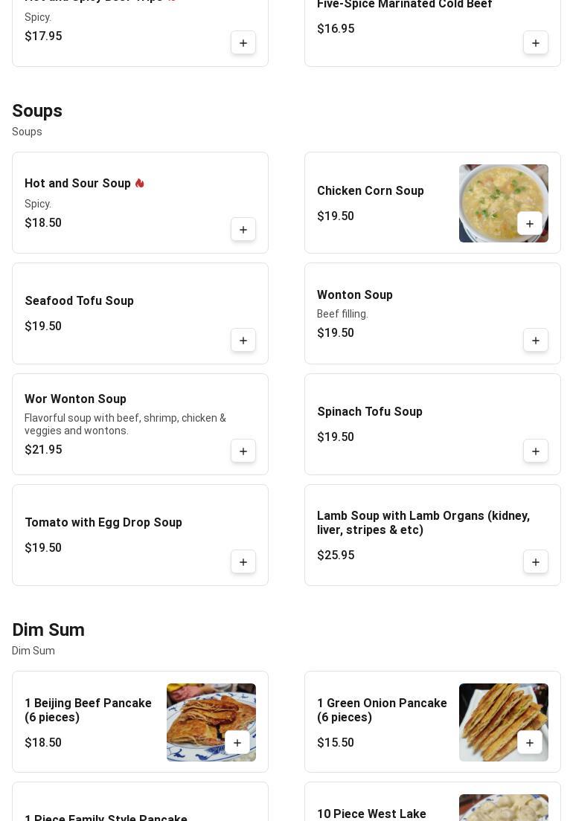Image resolution: width=573 pixels, height=821 pixels.
Task: Add Five-Spice Marinated Cold Beef
Action: click(x=535, y=43)
